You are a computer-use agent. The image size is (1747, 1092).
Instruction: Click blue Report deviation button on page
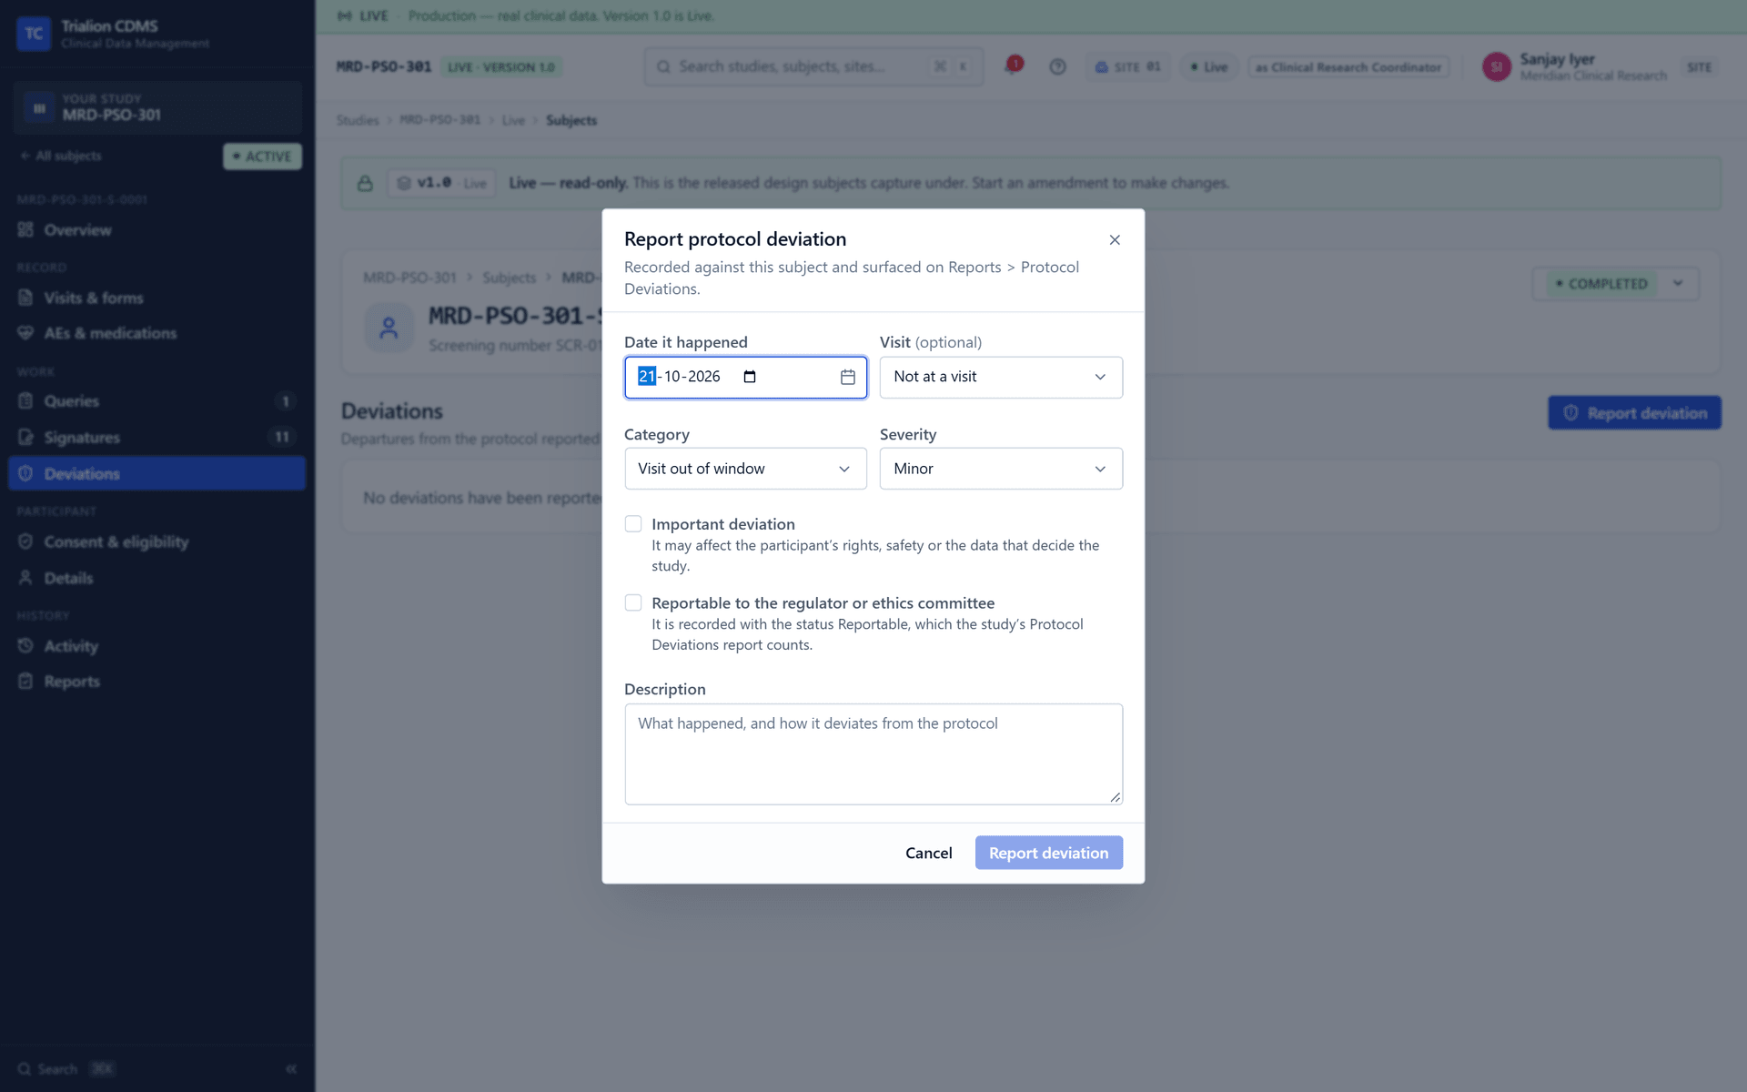1634,413
